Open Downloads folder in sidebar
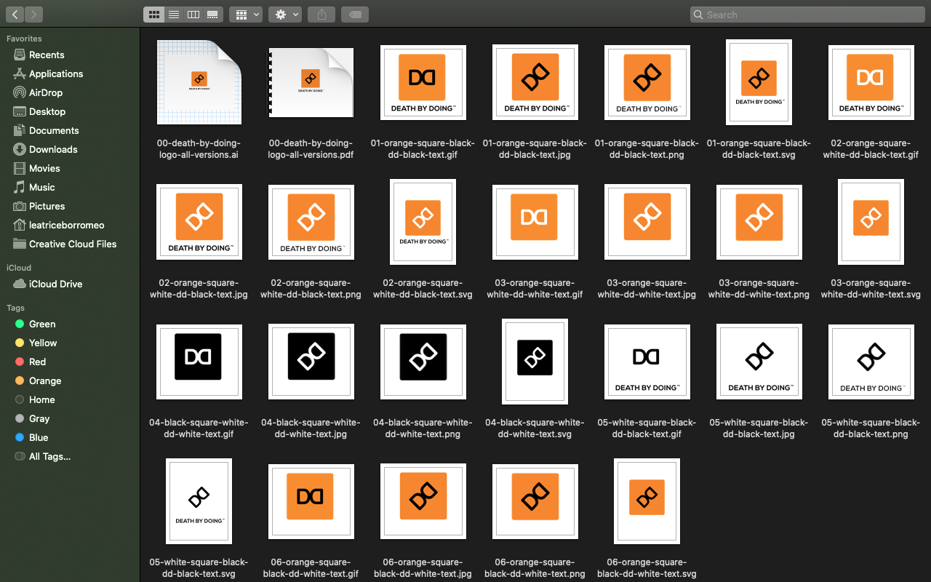The width and height of the screenshot is (931, 582). [52, 149]
